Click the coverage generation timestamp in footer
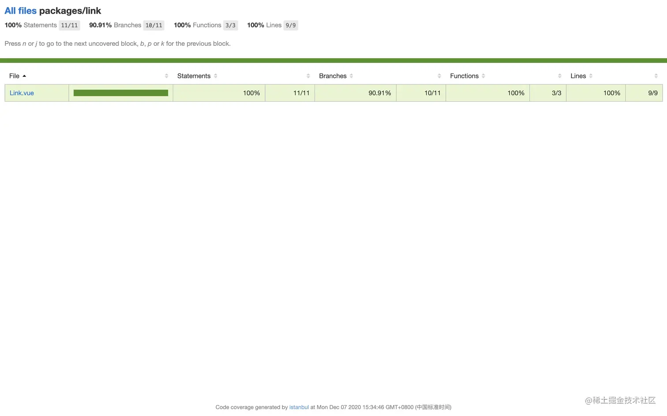The image size is (667, 416). 384,407
